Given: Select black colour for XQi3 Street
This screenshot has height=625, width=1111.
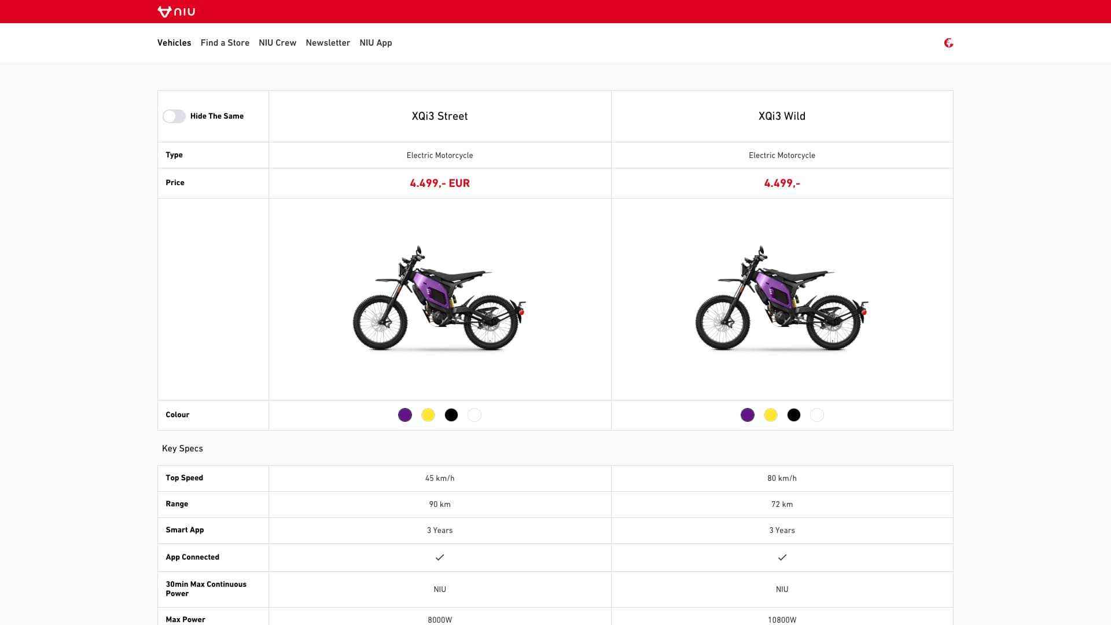Looking at the screenshot, I should pyautogui.click(x=451, y=415).
